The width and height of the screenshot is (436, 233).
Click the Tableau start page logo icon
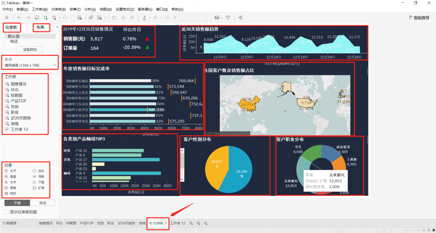click(7, 18)
